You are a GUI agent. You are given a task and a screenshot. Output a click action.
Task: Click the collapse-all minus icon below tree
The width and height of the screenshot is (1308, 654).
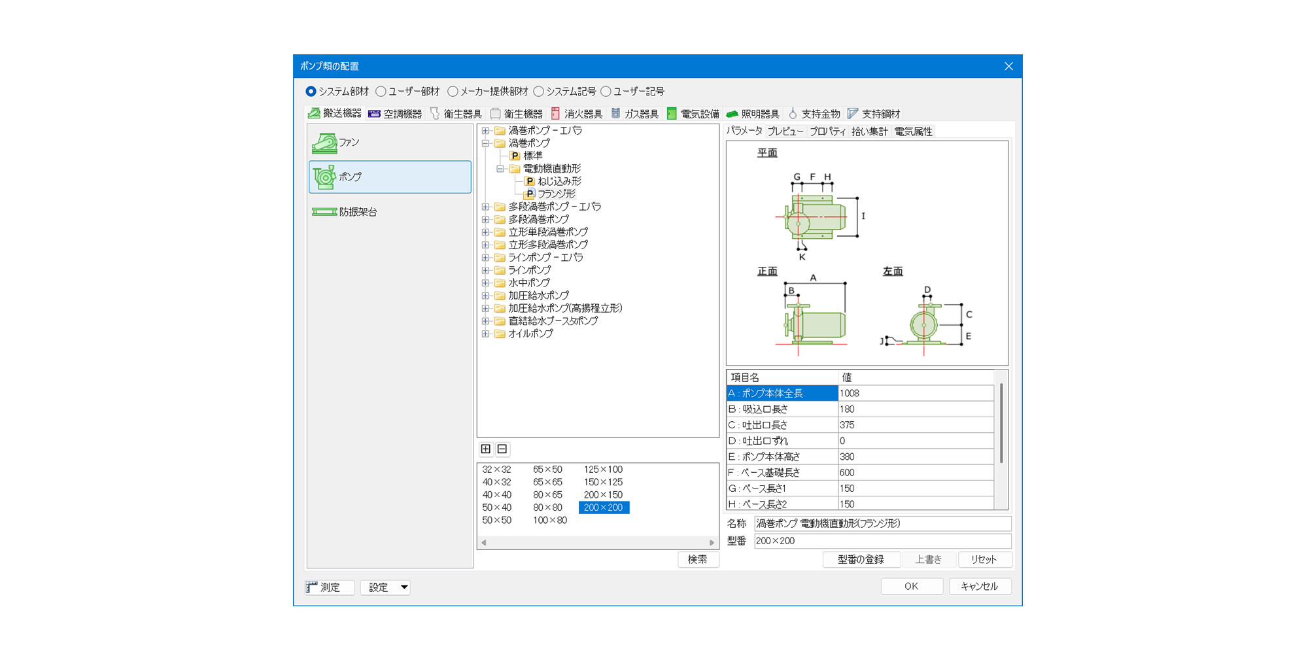pyautogui.click(x=502, y=449)
